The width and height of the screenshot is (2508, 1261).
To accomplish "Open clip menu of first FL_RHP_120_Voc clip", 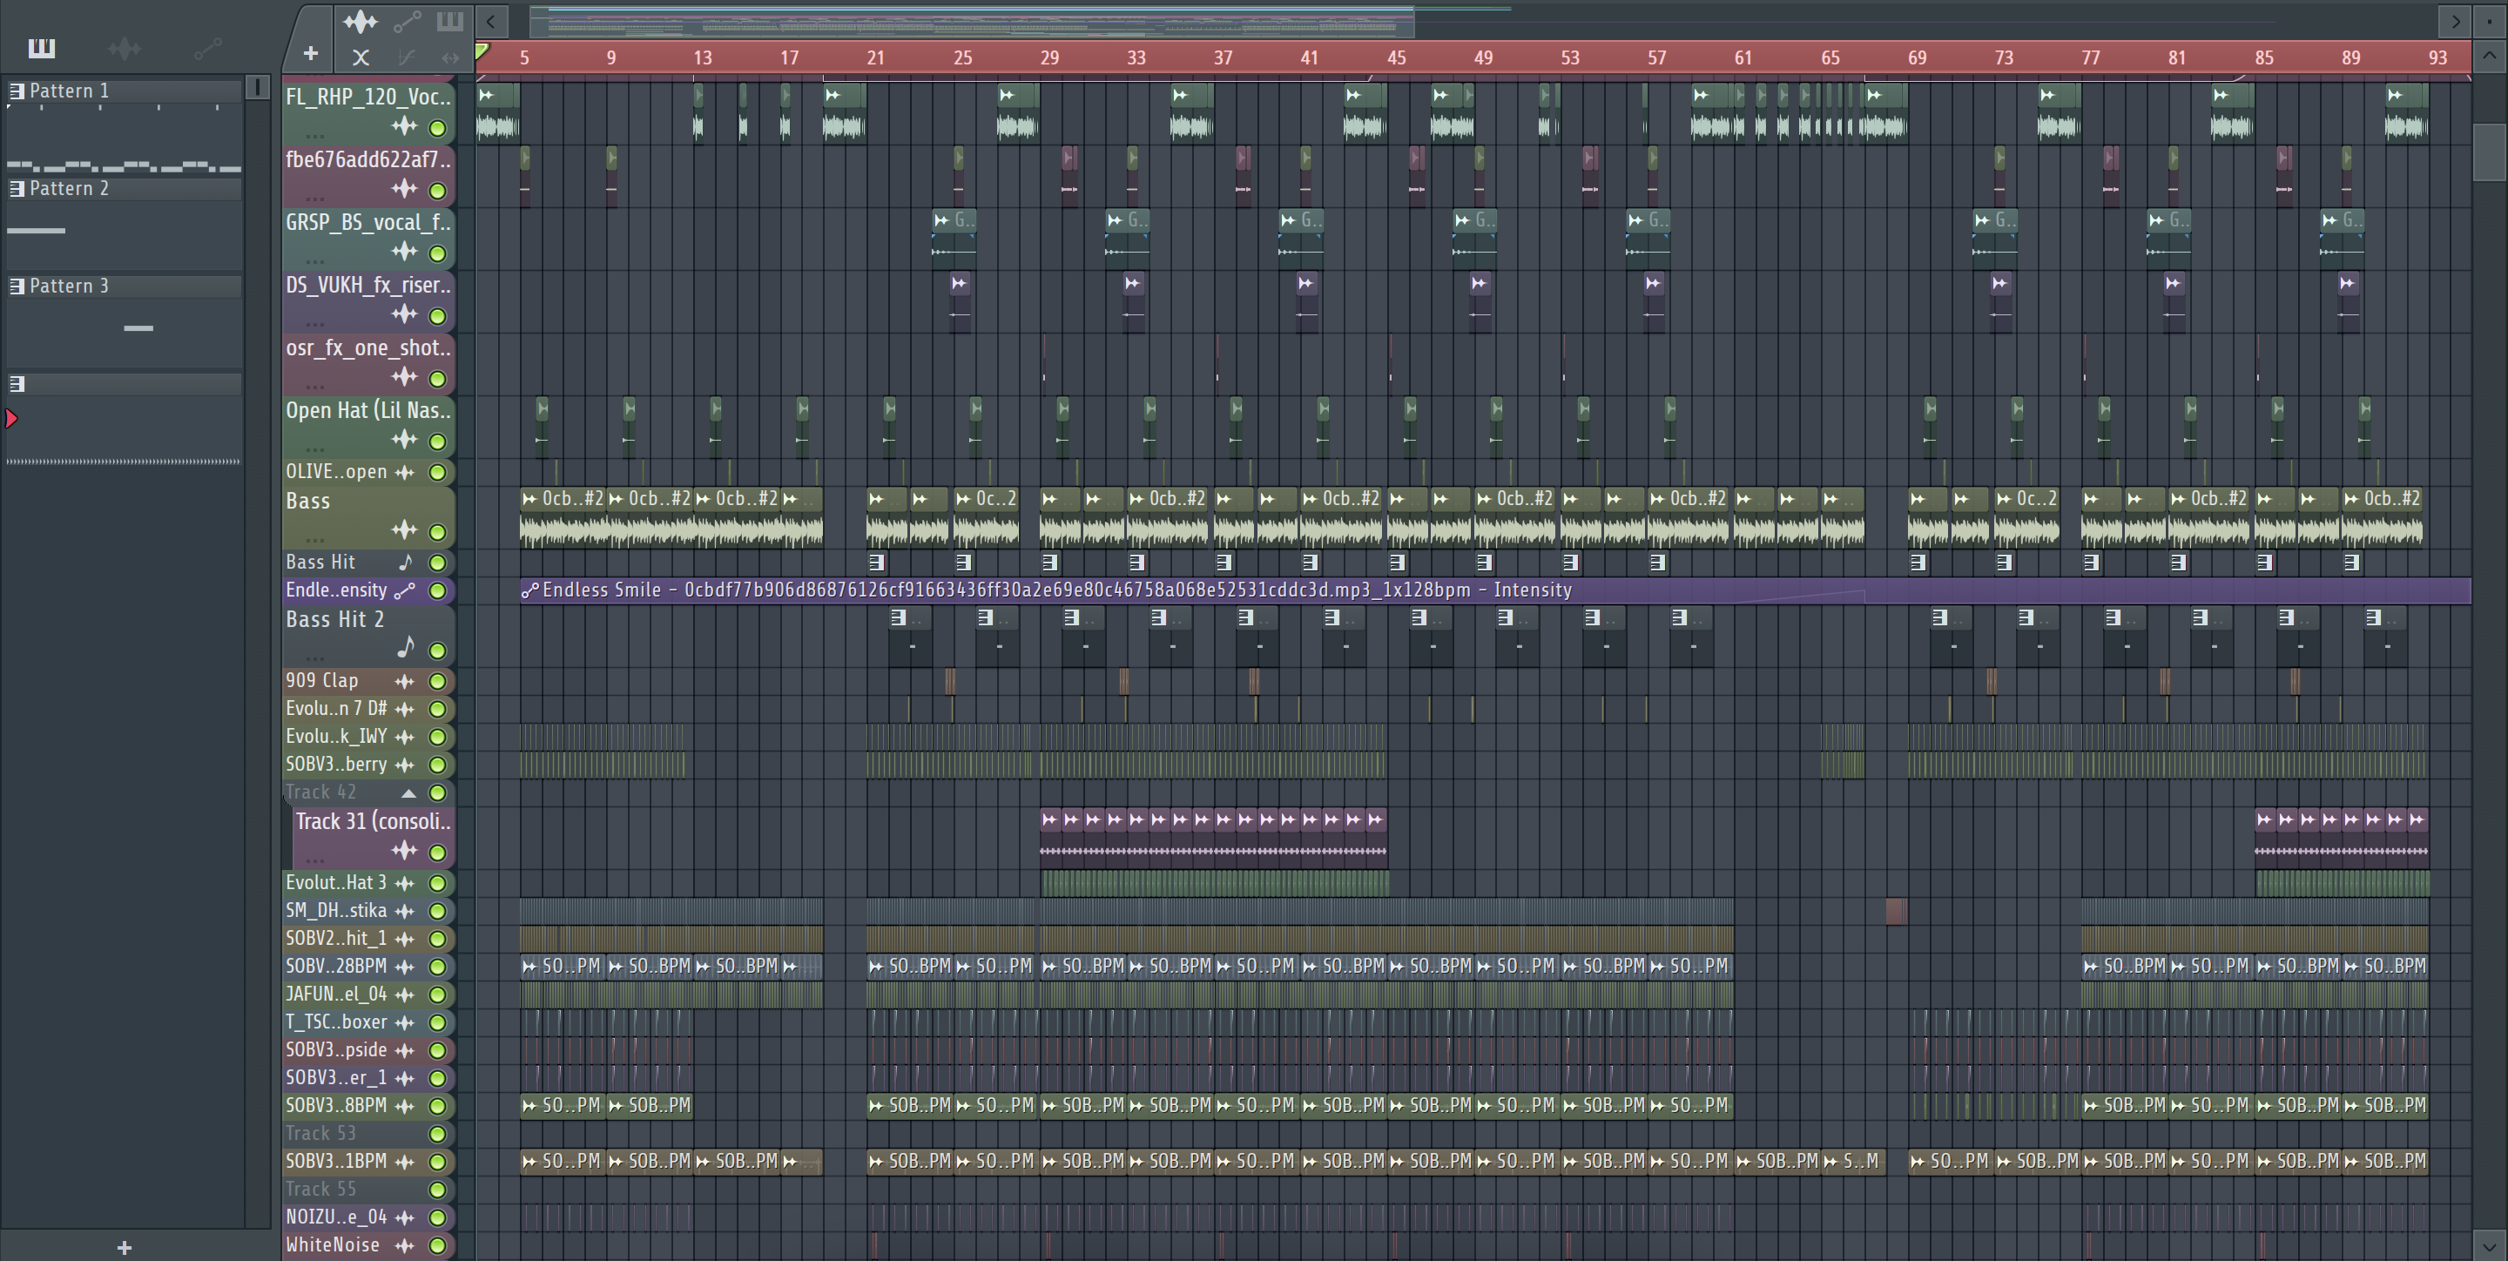I will (486, 94).
